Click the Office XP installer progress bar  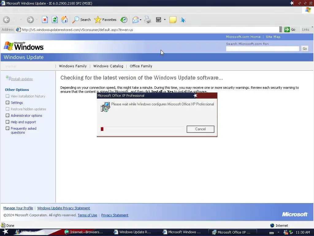pyautogui.click(x=142, y=129)
